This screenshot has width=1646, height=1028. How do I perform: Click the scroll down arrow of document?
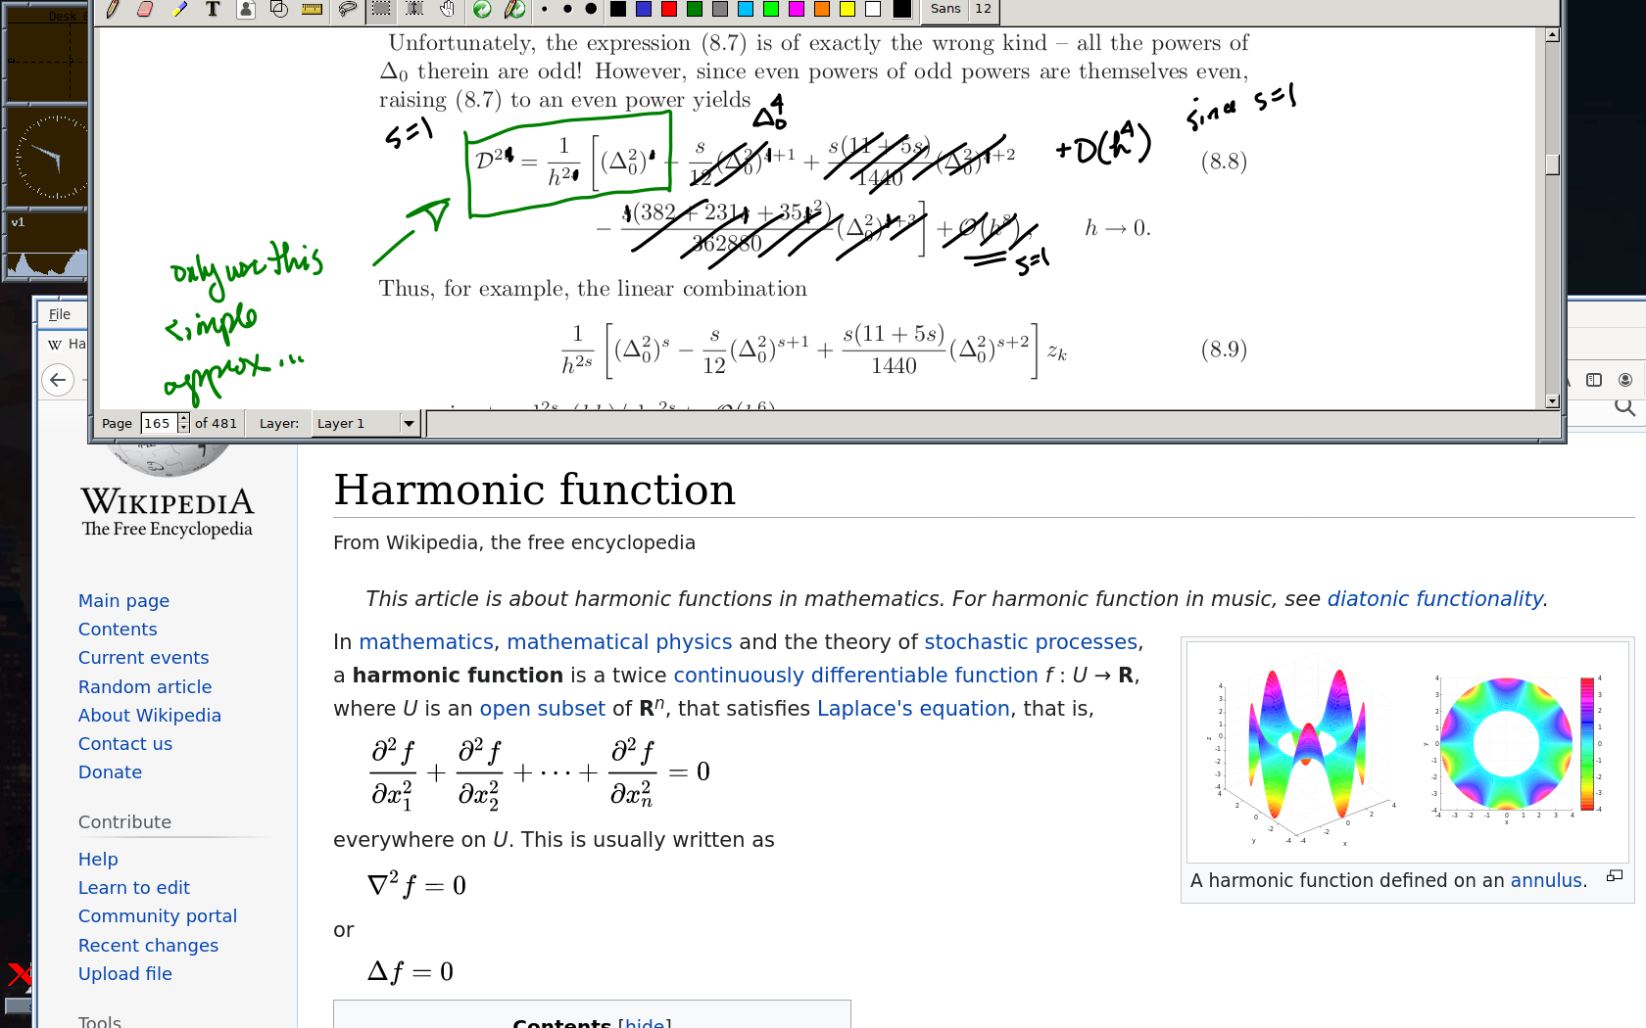pyautogui.click(x=1552, y=401)
